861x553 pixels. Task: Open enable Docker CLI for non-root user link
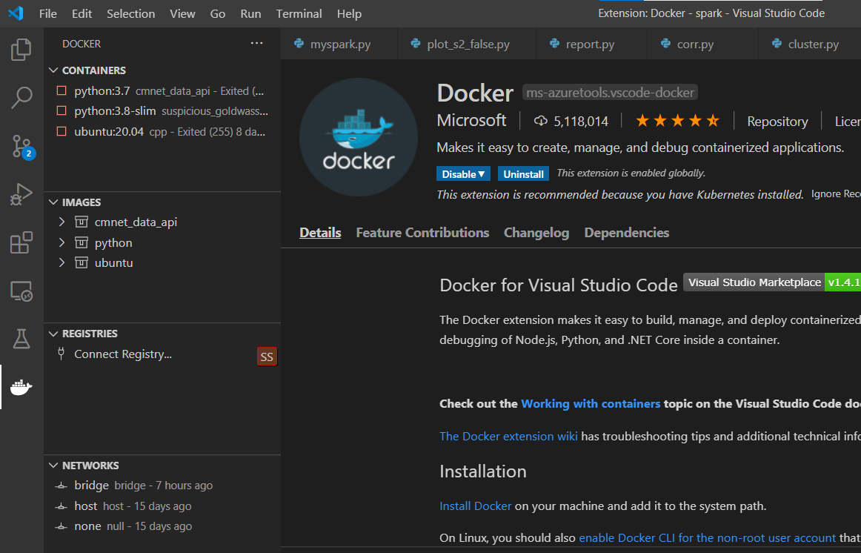(x=707, y=537)
